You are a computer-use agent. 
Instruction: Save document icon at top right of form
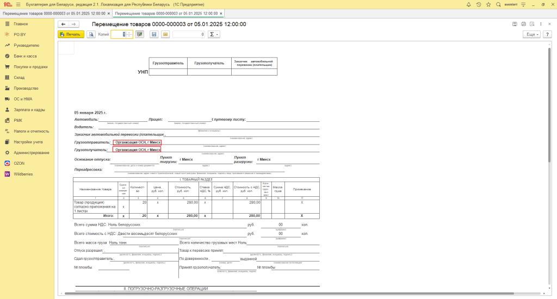pyautogui.click(x=515, y=24)
